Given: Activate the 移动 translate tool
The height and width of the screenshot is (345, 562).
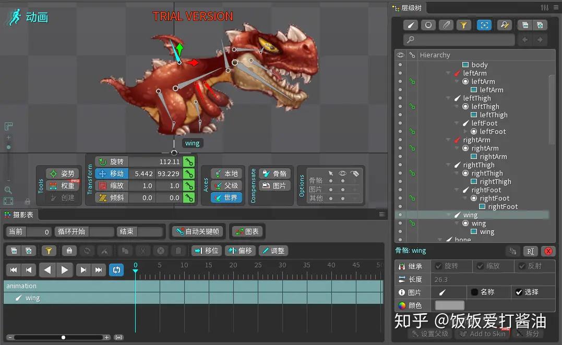Looking at the screenshot, I should point(112,174).
